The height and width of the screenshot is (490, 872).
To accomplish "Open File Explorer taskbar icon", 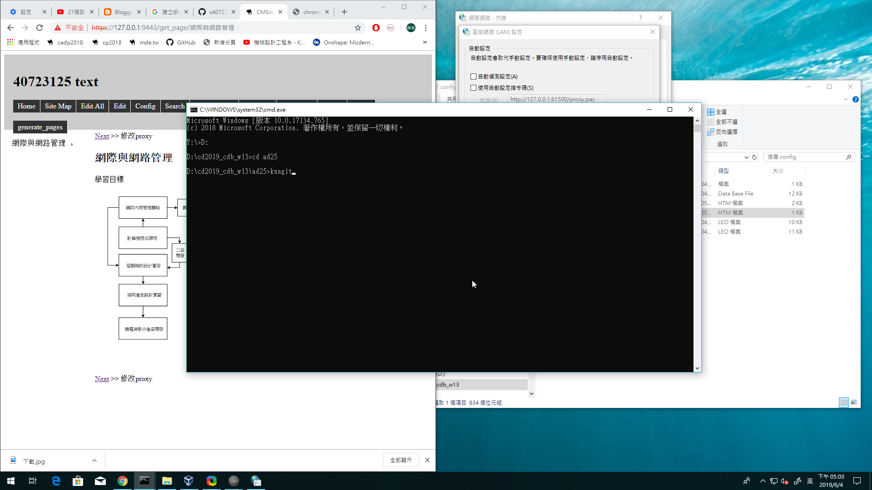I will [x=167, y=481].
